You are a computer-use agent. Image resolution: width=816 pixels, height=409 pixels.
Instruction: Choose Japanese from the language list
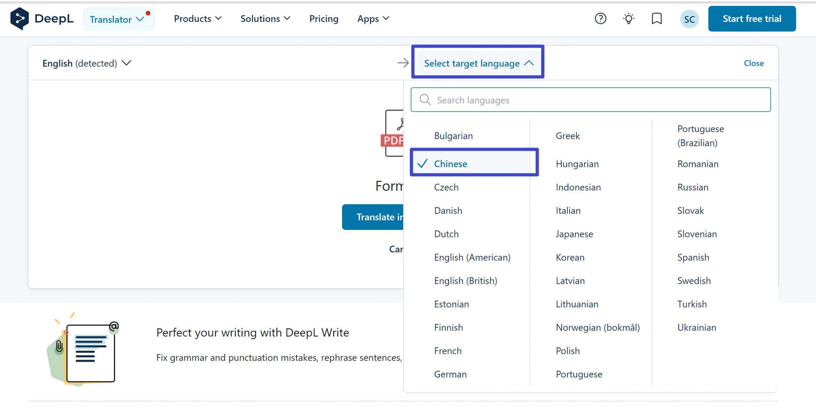coord(574,234)
